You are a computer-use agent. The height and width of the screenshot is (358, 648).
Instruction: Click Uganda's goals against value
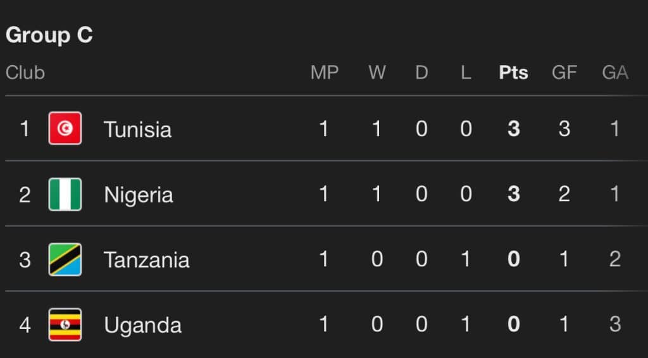click(x=614, y=324)
